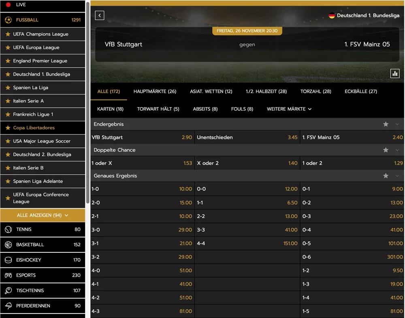The height and width of the screenshot is (318, 405).
Task: Click star beside Spanien La Liga
Action: [8, 88]
